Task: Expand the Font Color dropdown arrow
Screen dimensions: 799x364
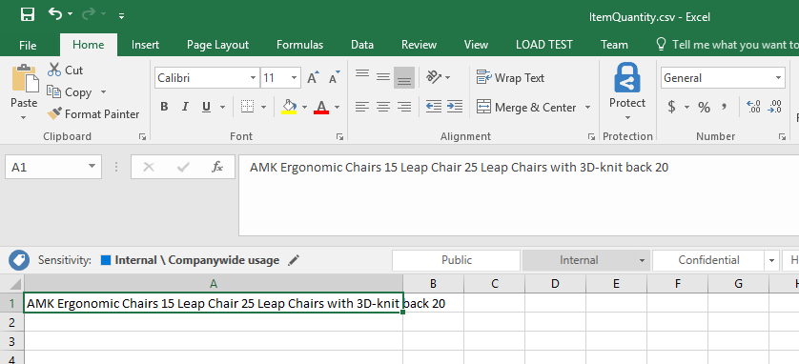Action: (337, 108)
